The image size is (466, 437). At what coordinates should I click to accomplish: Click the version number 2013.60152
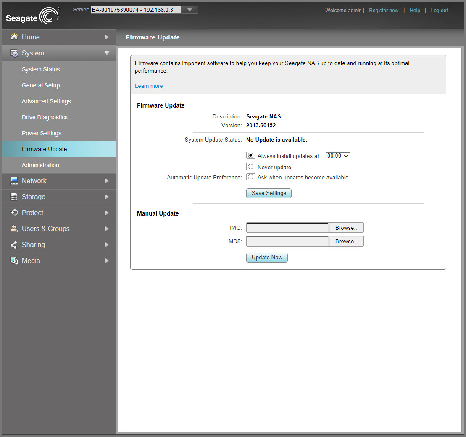tap(261, 126)
